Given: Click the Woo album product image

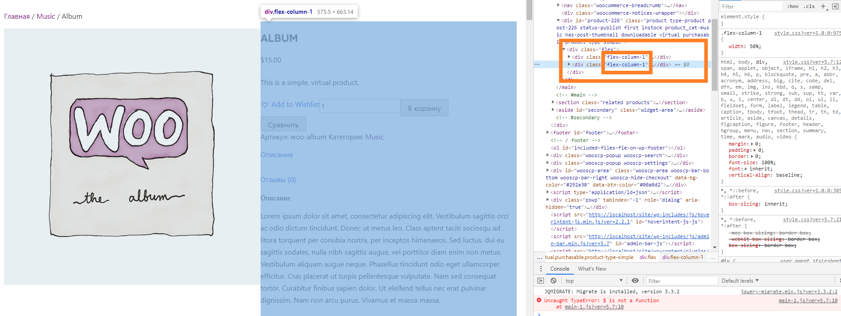Looking at the screenshot, I should [132, 157].
